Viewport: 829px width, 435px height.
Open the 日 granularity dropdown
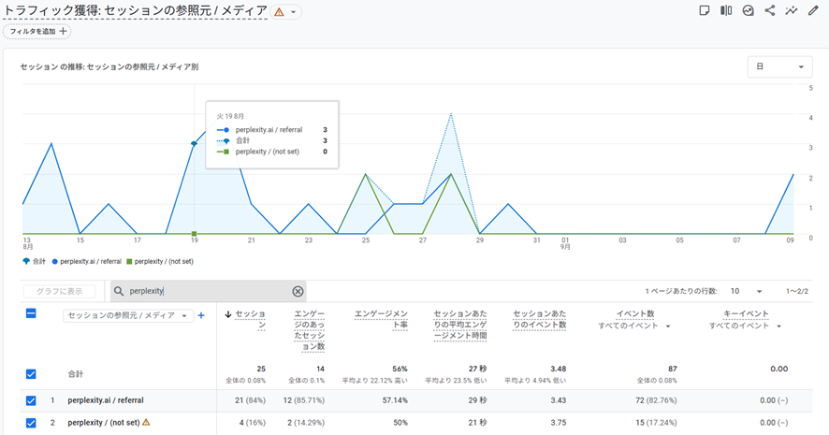pos(779,67)
